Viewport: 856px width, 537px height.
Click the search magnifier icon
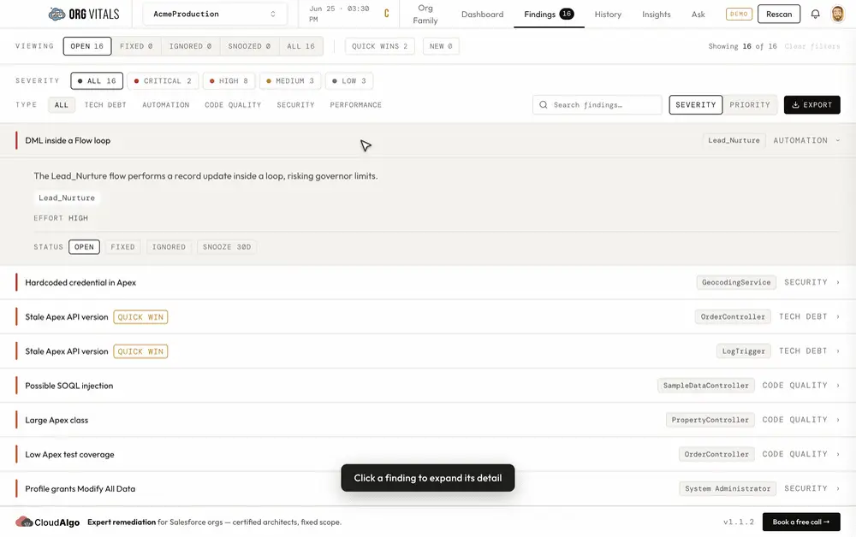tap(544, 104)
